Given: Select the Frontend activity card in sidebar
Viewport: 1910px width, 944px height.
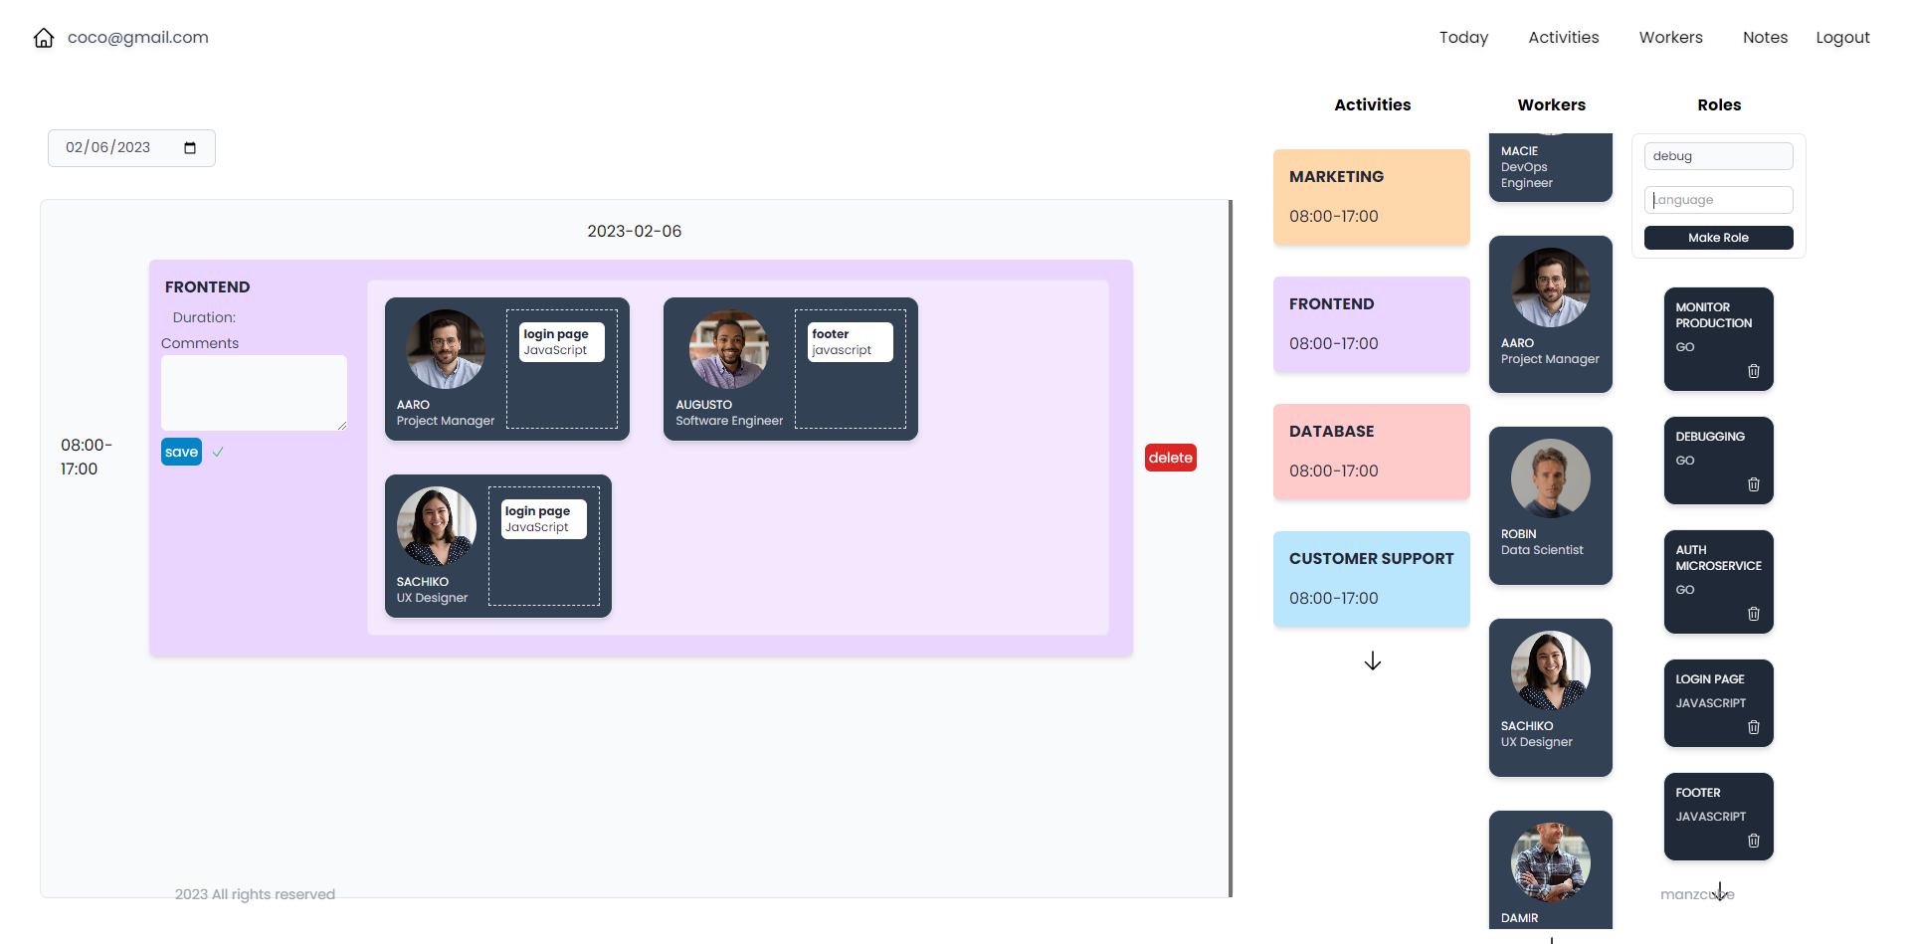Looking at the screenshot, I should (1372, 324).
